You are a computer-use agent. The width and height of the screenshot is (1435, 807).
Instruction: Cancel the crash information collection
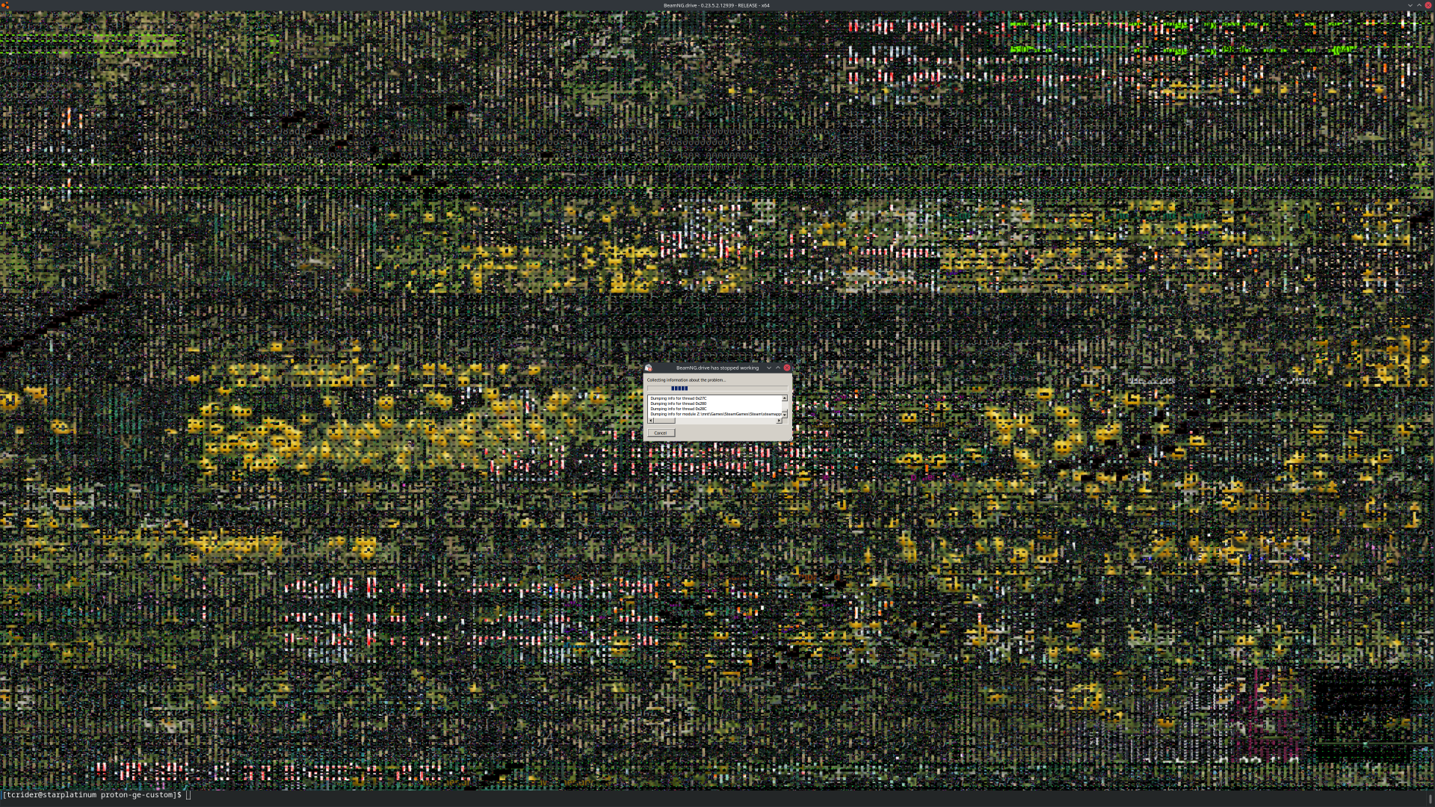[x=660, y=433]
